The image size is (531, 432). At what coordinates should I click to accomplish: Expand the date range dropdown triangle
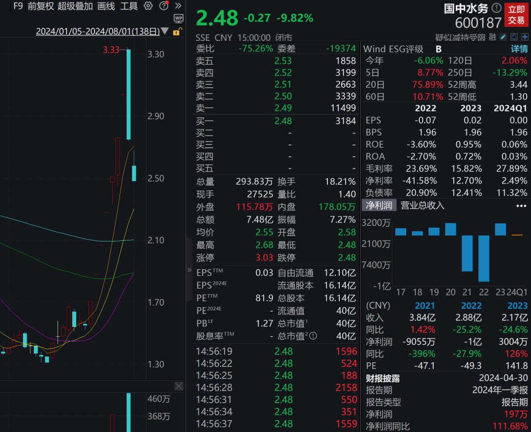[165, 31]
